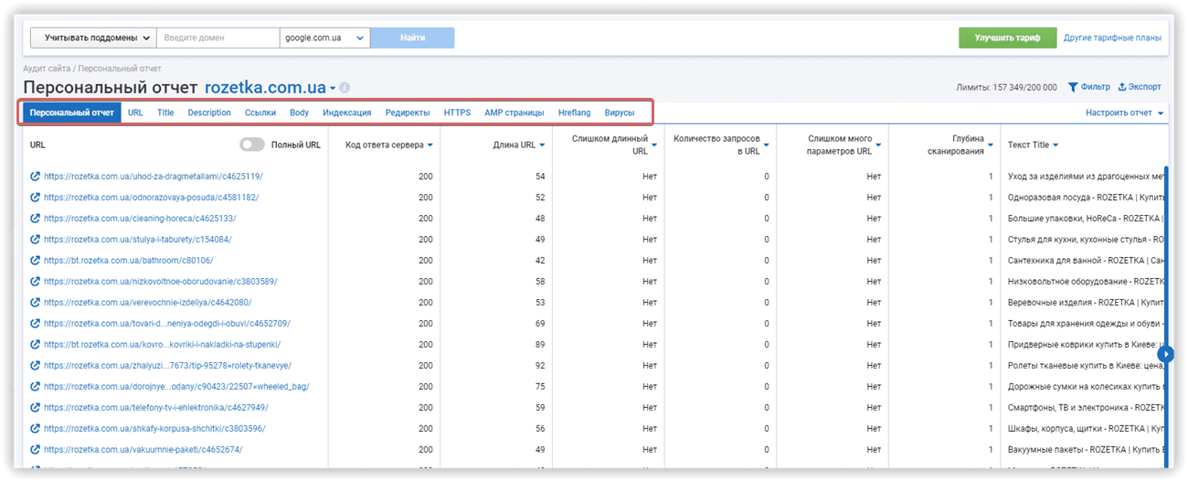
Task: Open Другие тарифные планы link
Action: [1112, 37]
